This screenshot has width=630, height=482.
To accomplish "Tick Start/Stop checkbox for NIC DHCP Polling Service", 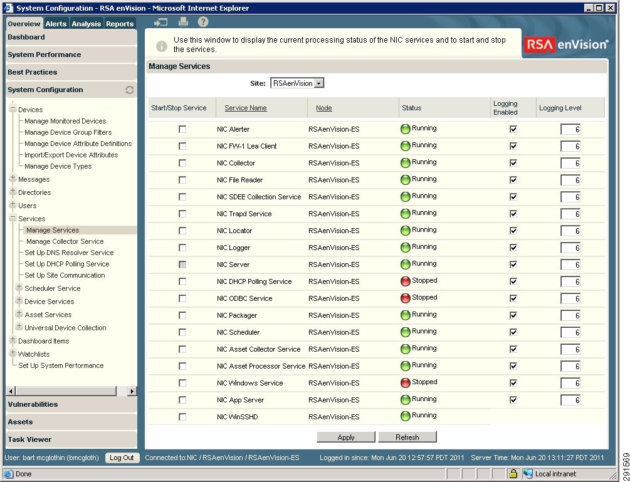I will (x=182, y=281).
